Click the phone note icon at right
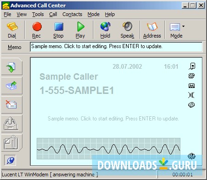Screen dimensions: 207x180 [x=192, y=66]
